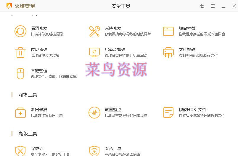Click description 管理各类软件的开机自启动
The image size is (238, 158).
126,55
